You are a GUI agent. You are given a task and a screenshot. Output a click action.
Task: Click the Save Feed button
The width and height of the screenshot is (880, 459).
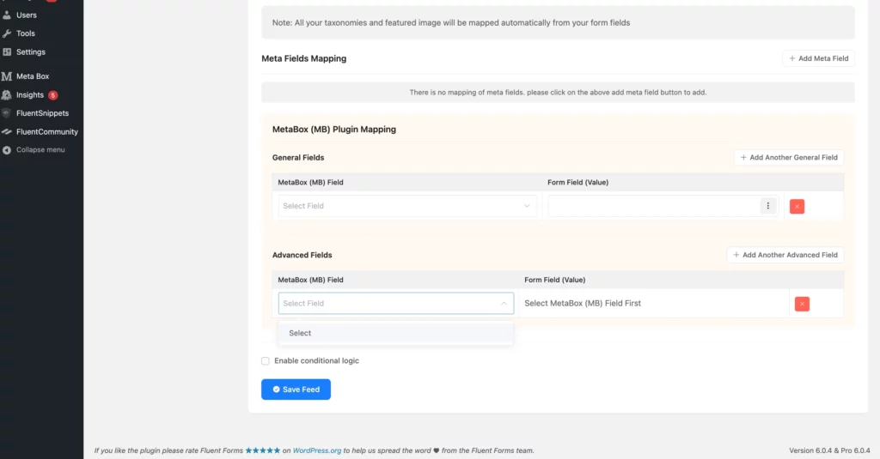coord(296,390)
